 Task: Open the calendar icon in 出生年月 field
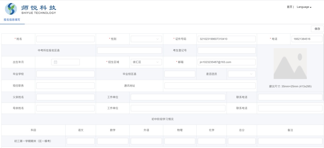(55, 62)
